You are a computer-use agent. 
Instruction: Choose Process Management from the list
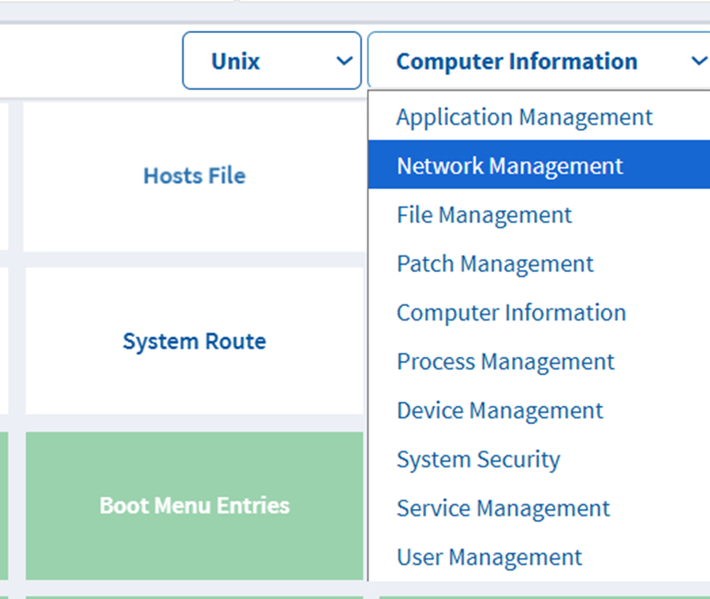[505, 362]
